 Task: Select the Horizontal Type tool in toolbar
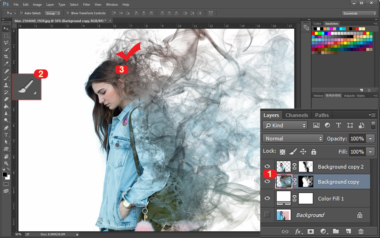pyautogui.click(x=6, y=135)
